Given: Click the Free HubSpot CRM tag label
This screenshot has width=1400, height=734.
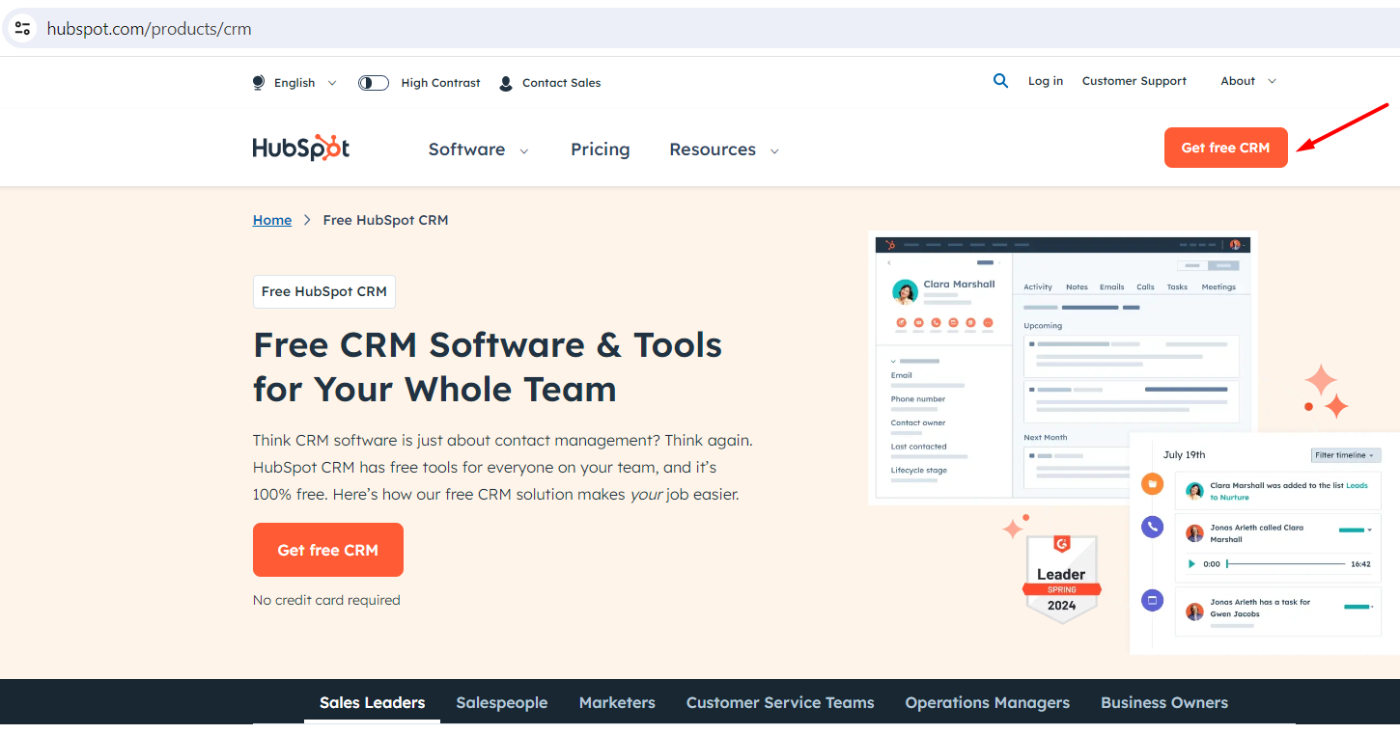Looking at the screenshot, I should point(324,291).
